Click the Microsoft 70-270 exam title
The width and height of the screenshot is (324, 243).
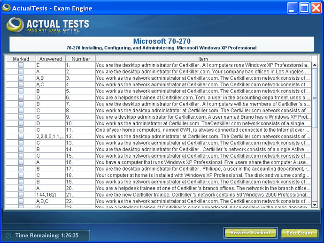(x=162, y=41)
